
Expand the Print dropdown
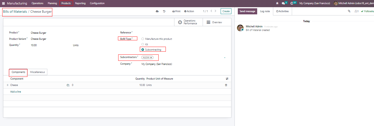click(176, 11)
